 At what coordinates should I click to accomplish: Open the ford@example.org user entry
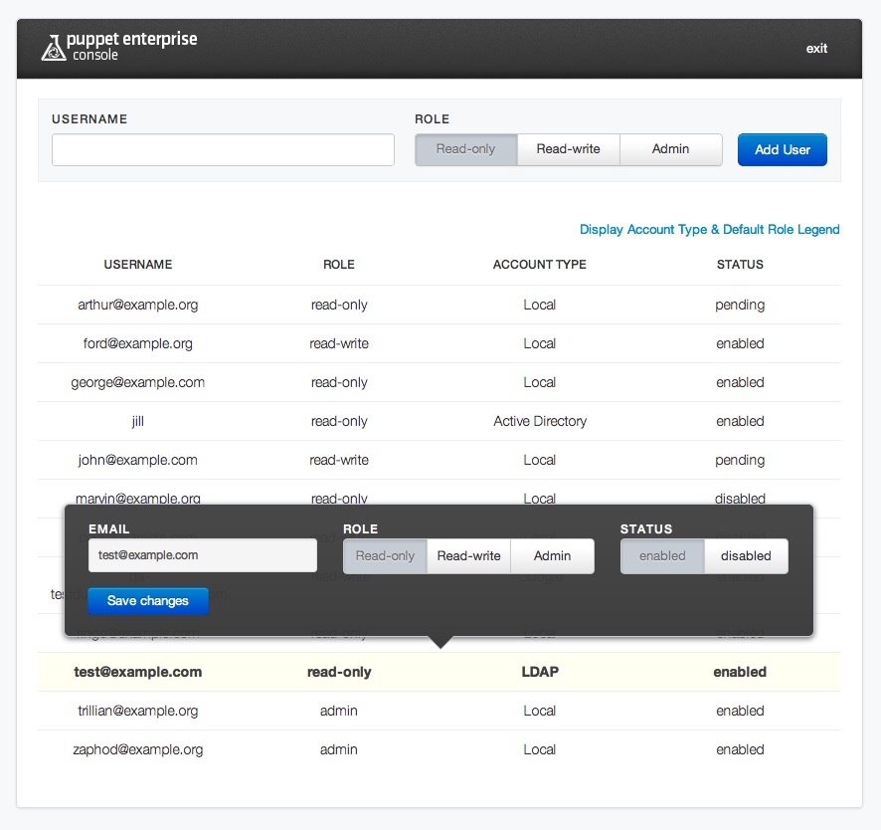point(138,343)
